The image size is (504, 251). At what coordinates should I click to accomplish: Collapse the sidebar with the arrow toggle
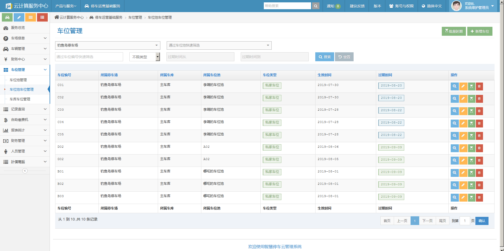25,171
